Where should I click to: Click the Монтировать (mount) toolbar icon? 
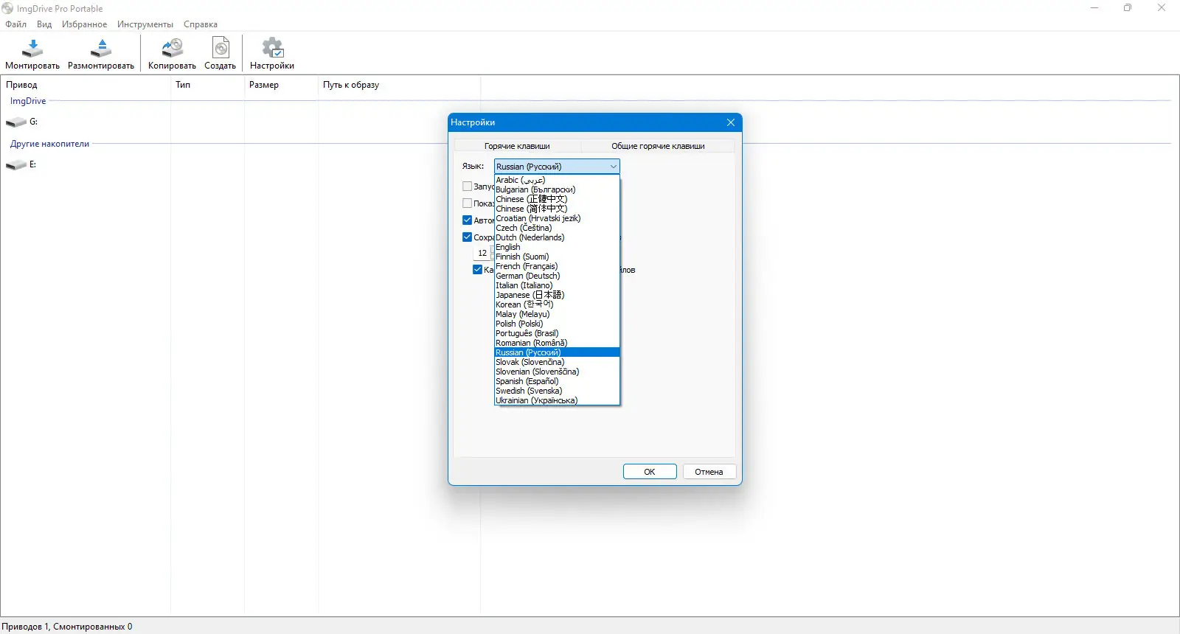(x=32, y=54)
